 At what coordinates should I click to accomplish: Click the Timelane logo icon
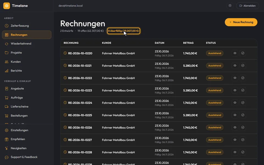(7, 6)
